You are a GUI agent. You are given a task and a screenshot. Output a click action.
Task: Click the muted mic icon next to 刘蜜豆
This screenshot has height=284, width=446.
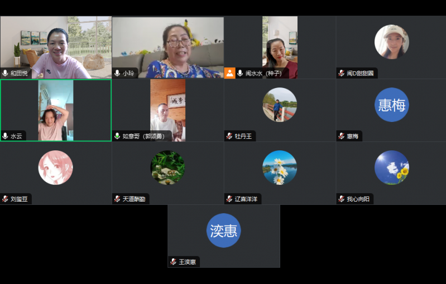[x=6, y=199]
